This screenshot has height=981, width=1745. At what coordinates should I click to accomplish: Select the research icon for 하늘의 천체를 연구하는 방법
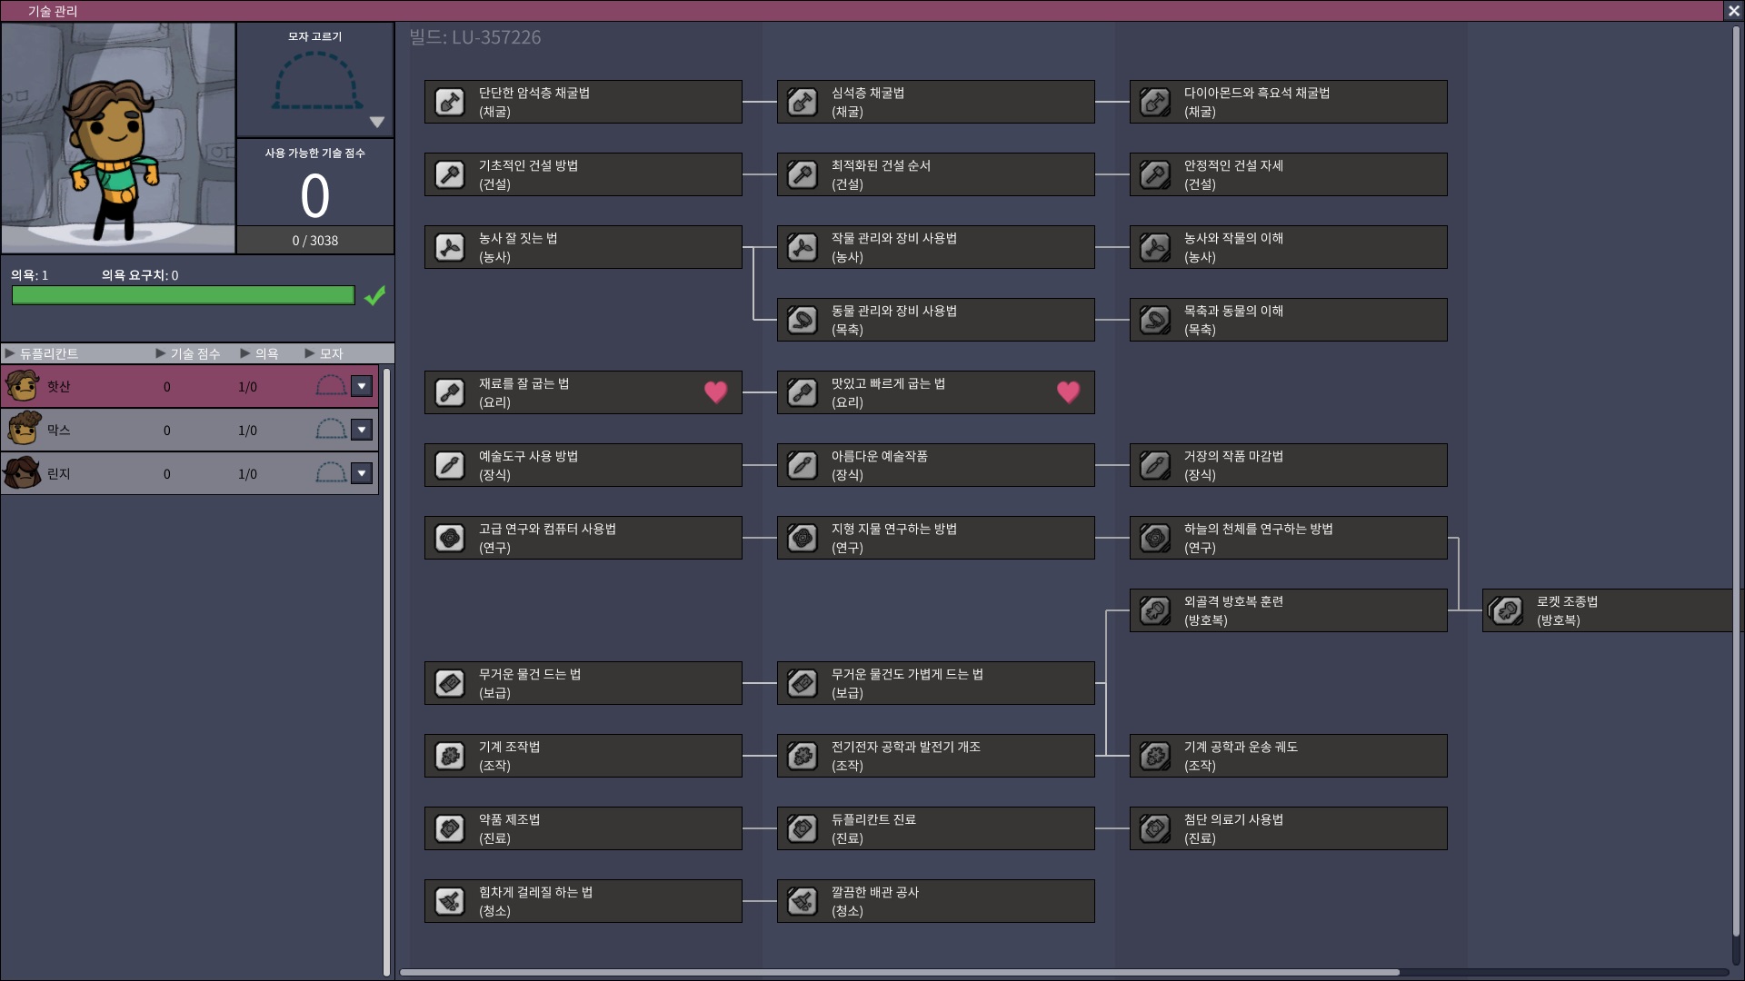(x=1155, y=538)
